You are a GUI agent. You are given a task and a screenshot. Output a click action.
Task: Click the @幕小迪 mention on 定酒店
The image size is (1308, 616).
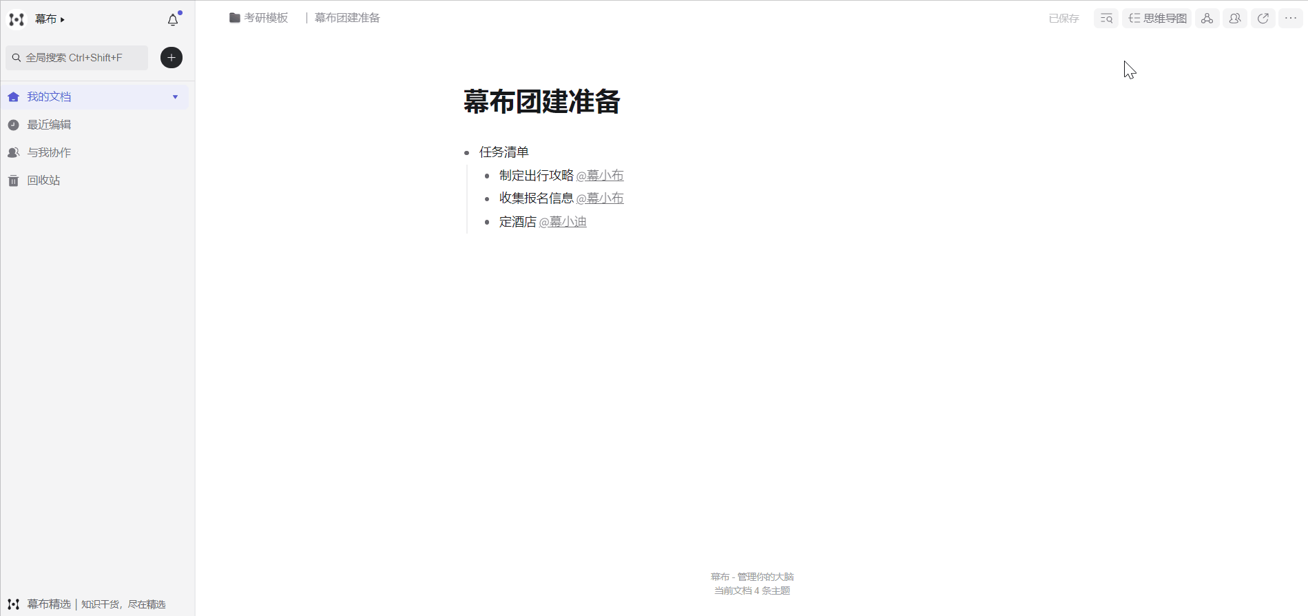tap(563, 222)
